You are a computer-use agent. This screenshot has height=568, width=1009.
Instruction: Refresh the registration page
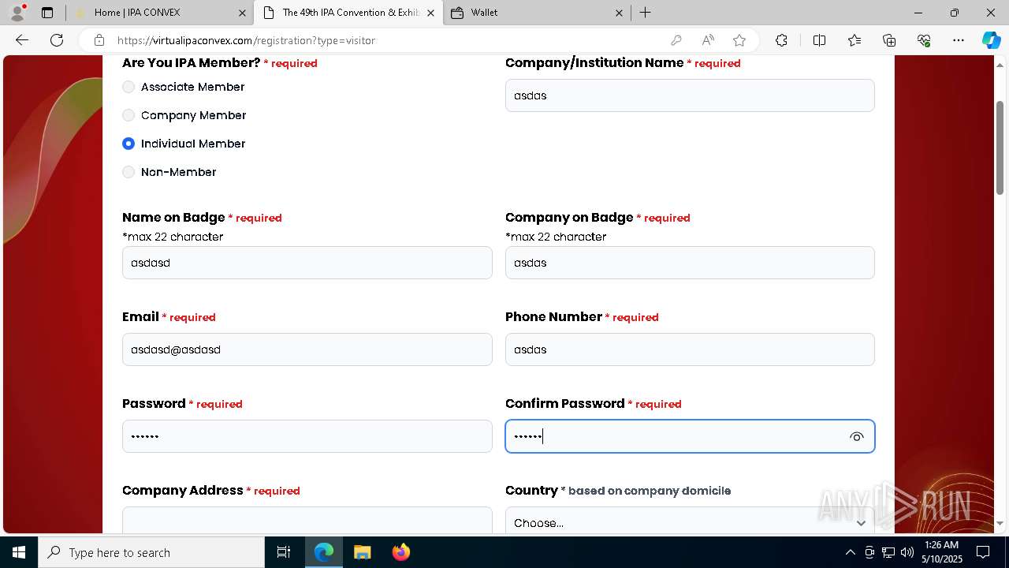coord(57,40)
